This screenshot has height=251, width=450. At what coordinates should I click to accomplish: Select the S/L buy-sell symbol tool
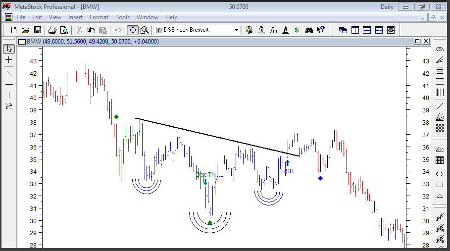click(9, 106)
